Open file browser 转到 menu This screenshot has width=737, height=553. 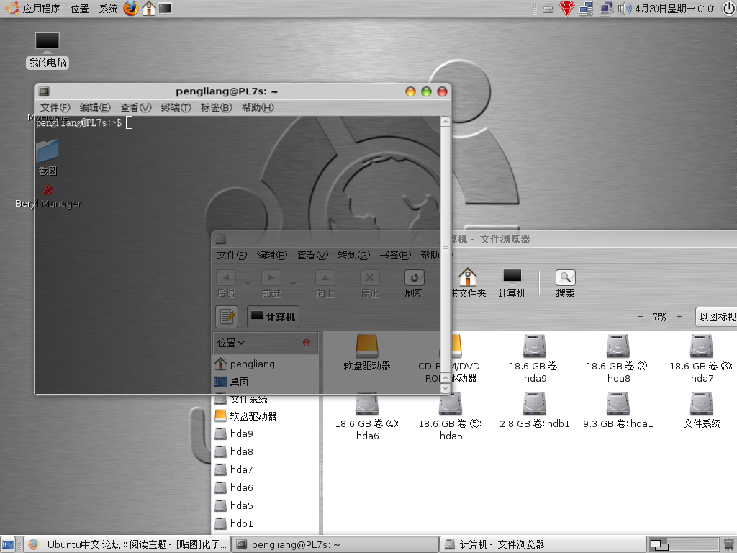[354, 255]
